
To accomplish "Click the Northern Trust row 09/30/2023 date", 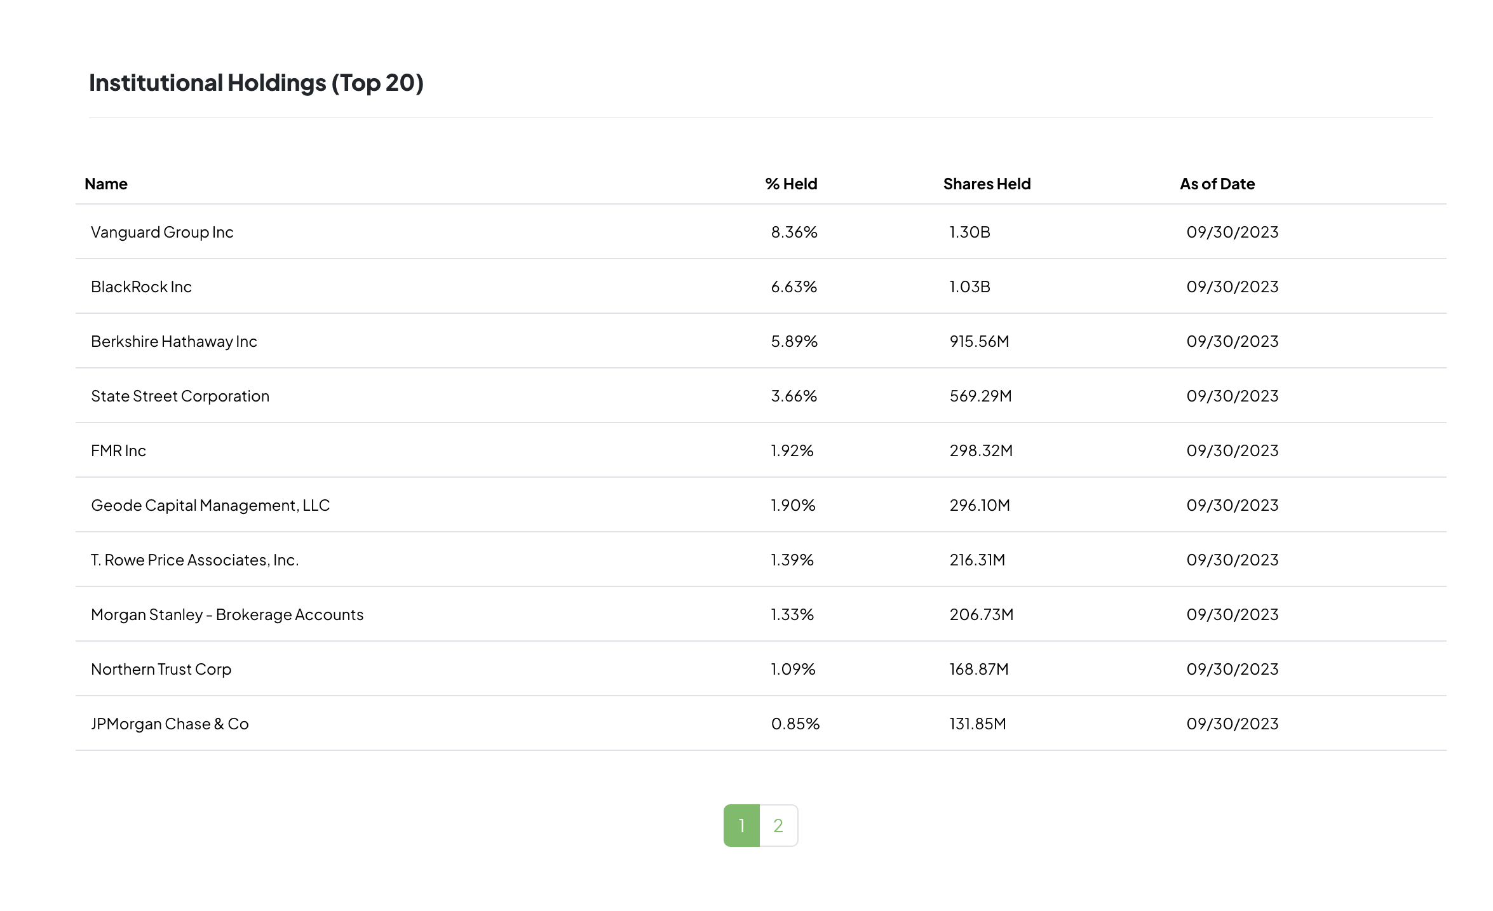I will pyautogui.click(x=1233, y=669).
